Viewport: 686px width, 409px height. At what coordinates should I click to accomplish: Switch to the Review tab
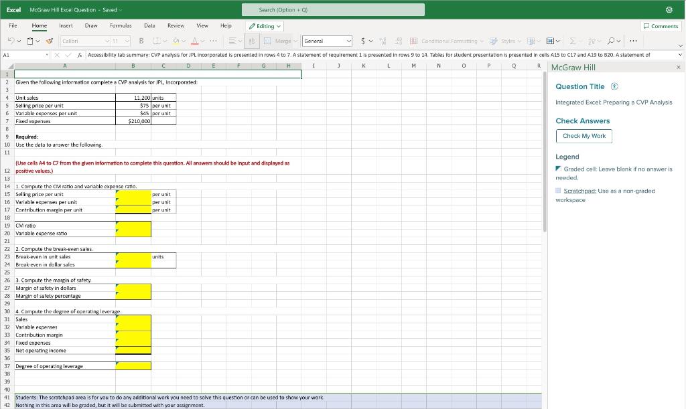[176, 26]
